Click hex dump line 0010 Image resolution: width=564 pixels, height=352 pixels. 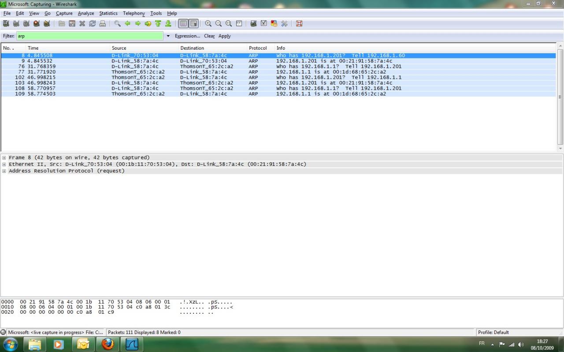(x=117, y=307)
